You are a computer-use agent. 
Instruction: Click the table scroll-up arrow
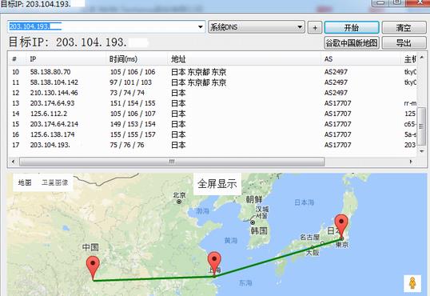422,58
